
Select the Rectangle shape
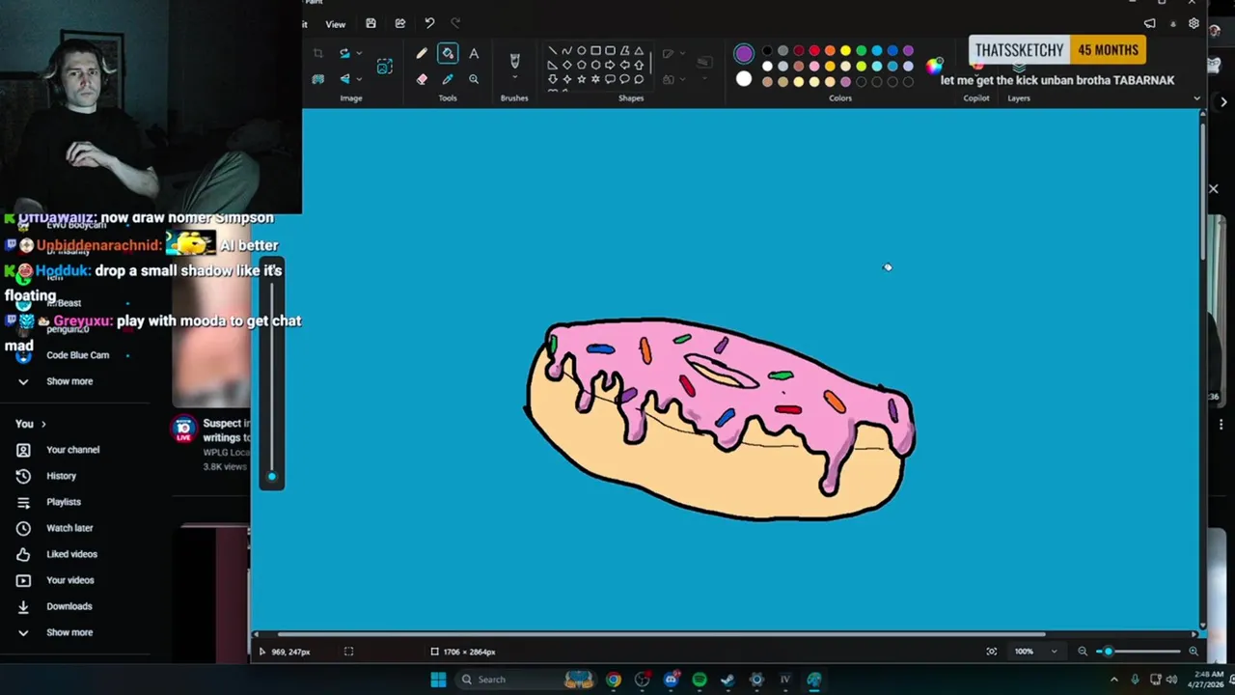595,50
